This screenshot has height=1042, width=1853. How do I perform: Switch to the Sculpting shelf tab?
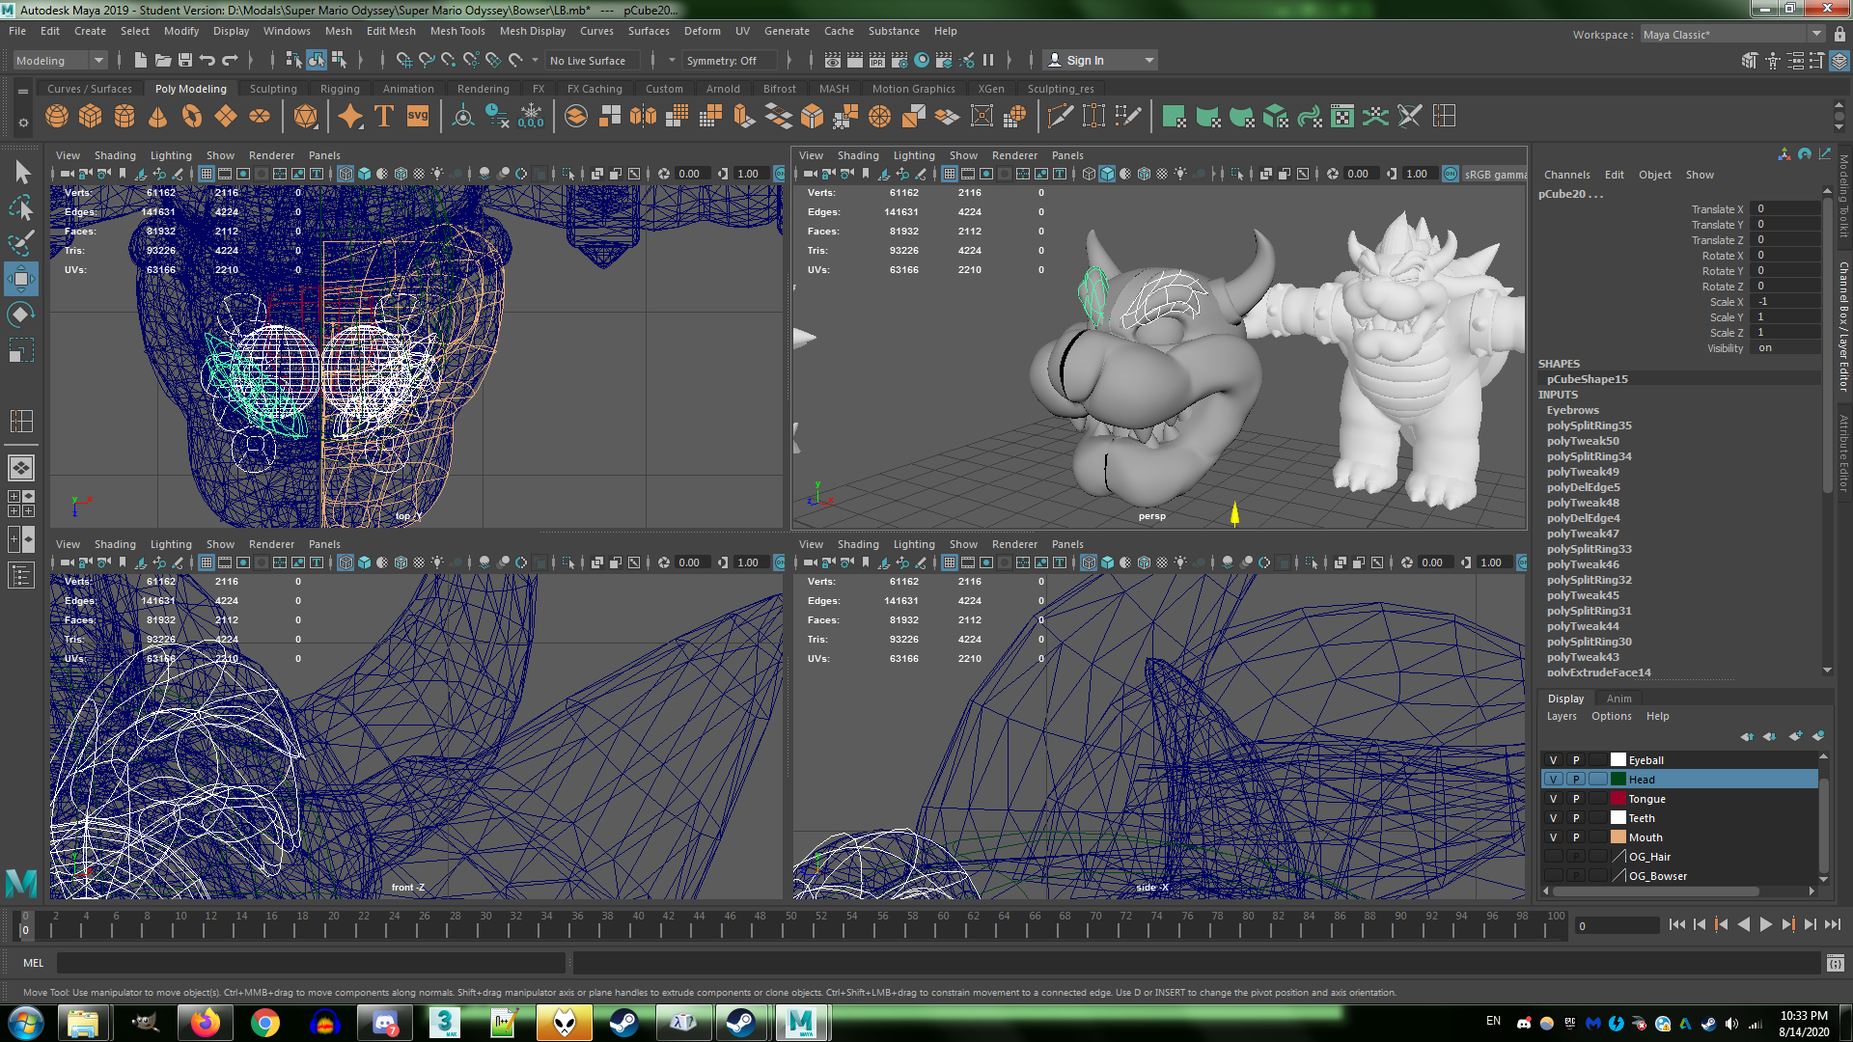click(273, 89)
